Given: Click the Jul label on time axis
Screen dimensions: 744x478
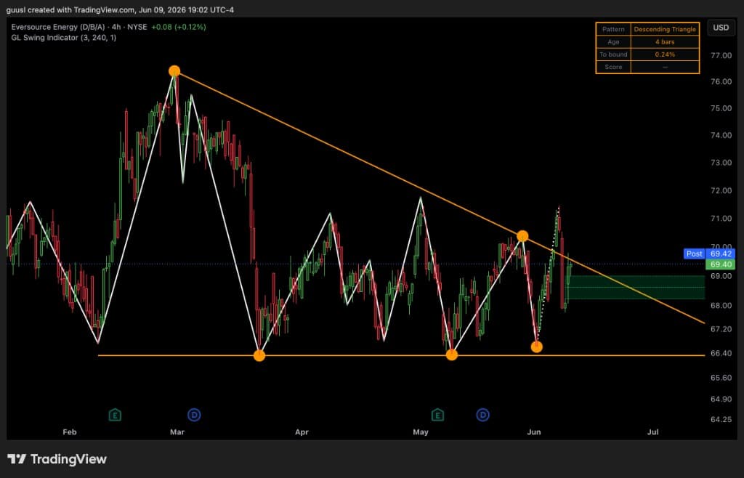Looking at the screenshot, I should pos(653,432).
